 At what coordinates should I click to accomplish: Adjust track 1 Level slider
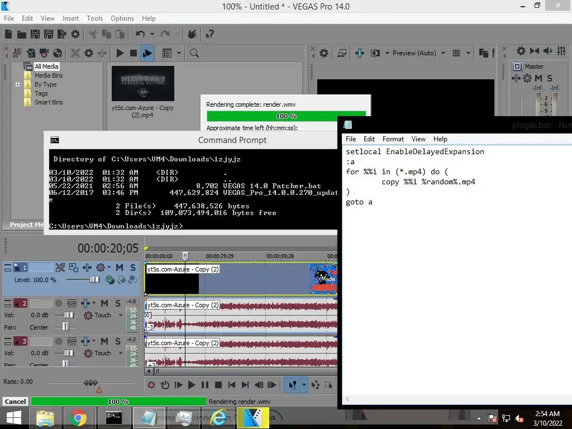(x=94, y=280)
